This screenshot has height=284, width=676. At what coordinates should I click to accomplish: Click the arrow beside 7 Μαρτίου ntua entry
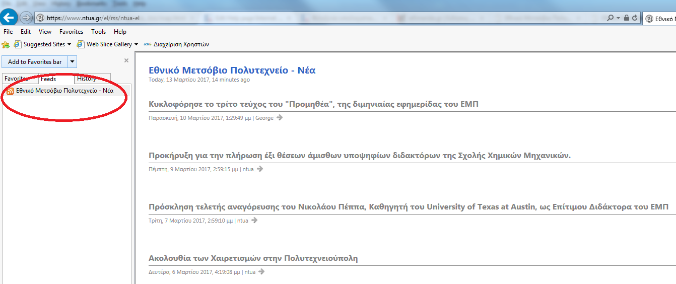[x=254, y=221]
